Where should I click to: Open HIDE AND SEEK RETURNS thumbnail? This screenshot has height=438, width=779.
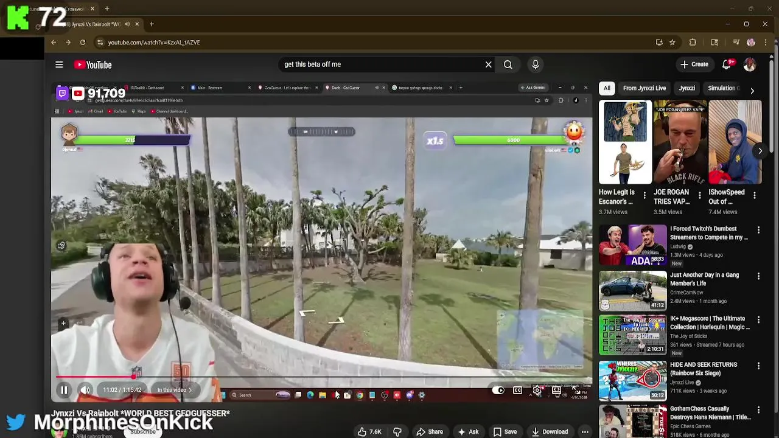[632, 381]
